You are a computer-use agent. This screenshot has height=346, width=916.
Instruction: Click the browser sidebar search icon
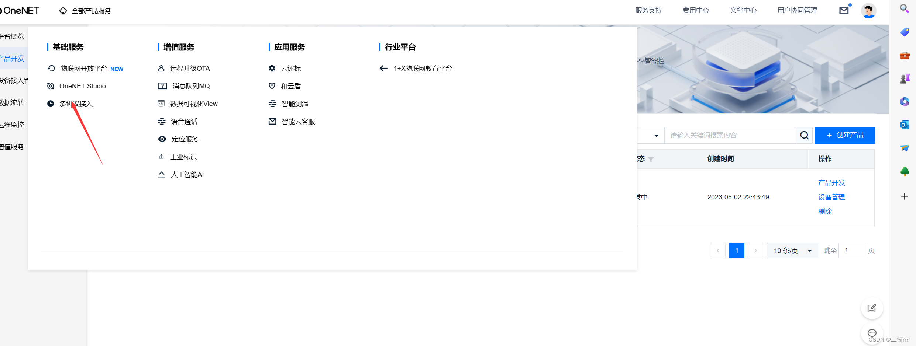[904, 8]
